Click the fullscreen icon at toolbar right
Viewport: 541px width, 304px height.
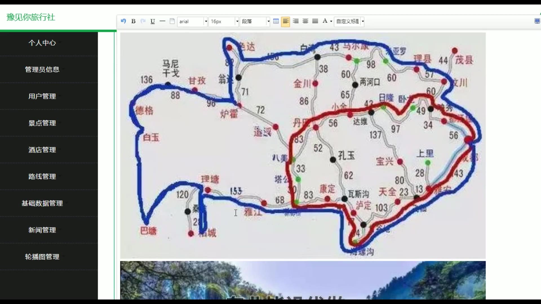pyautogui.click(x=537, y=21)
